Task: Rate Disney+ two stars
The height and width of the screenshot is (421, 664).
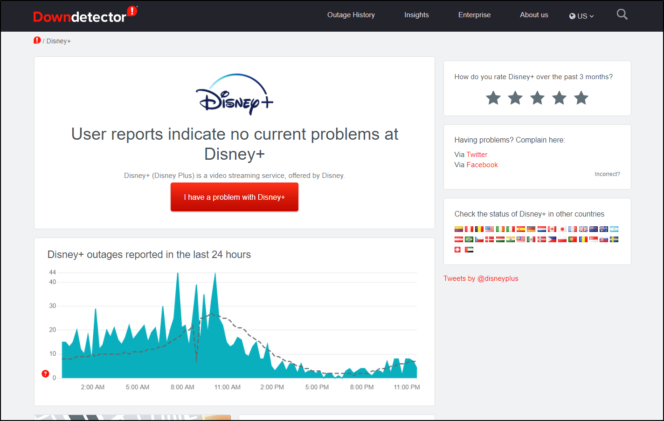Action: [515, 98]
